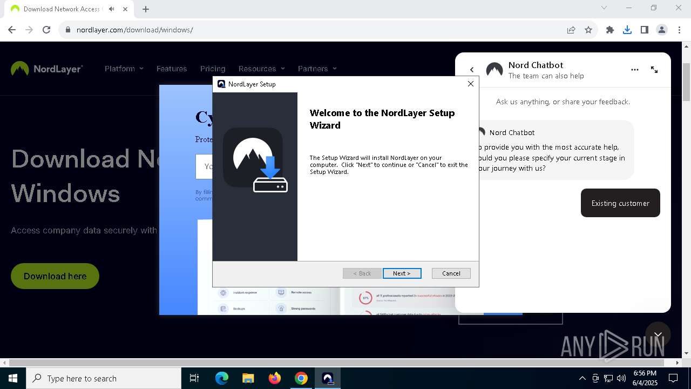
Task: Expand the Resources dropdown
Action: click(x=262, y=69)
